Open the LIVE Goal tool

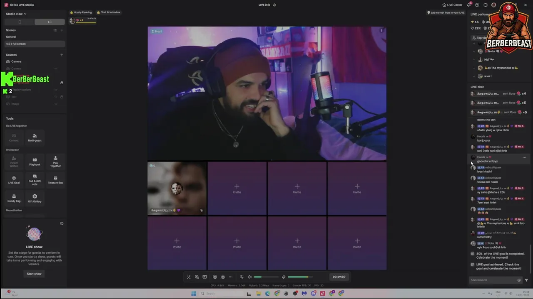(14, 180)
